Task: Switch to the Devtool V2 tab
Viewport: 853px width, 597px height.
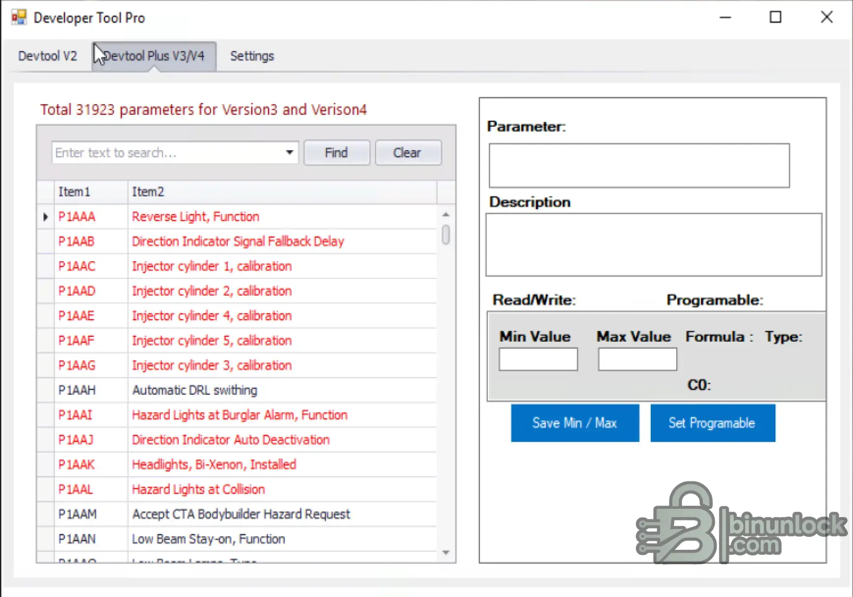Action: pyautogui.click(x=48, y=56)
